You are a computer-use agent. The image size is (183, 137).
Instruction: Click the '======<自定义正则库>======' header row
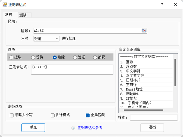tap(146, 57)
